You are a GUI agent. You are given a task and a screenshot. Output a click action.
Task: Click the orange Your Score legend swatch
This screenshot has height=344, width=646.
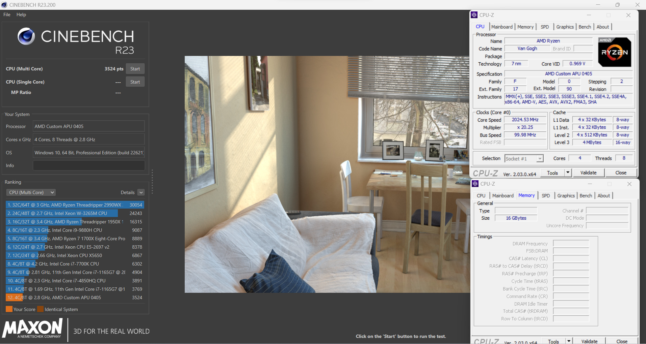click(9, 309)
